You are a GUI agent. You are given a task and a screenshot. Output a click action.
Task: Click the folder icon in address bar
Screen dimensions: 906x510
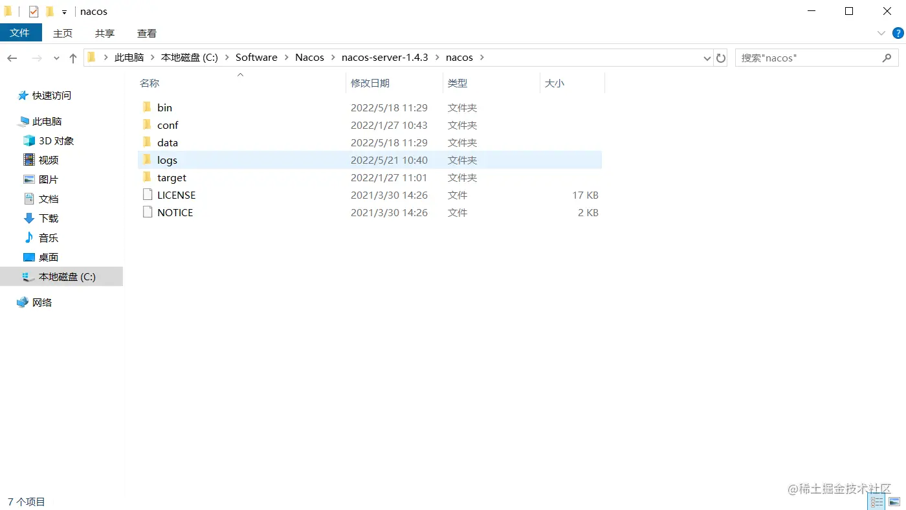pyautogui.click(x=91, y=57)
